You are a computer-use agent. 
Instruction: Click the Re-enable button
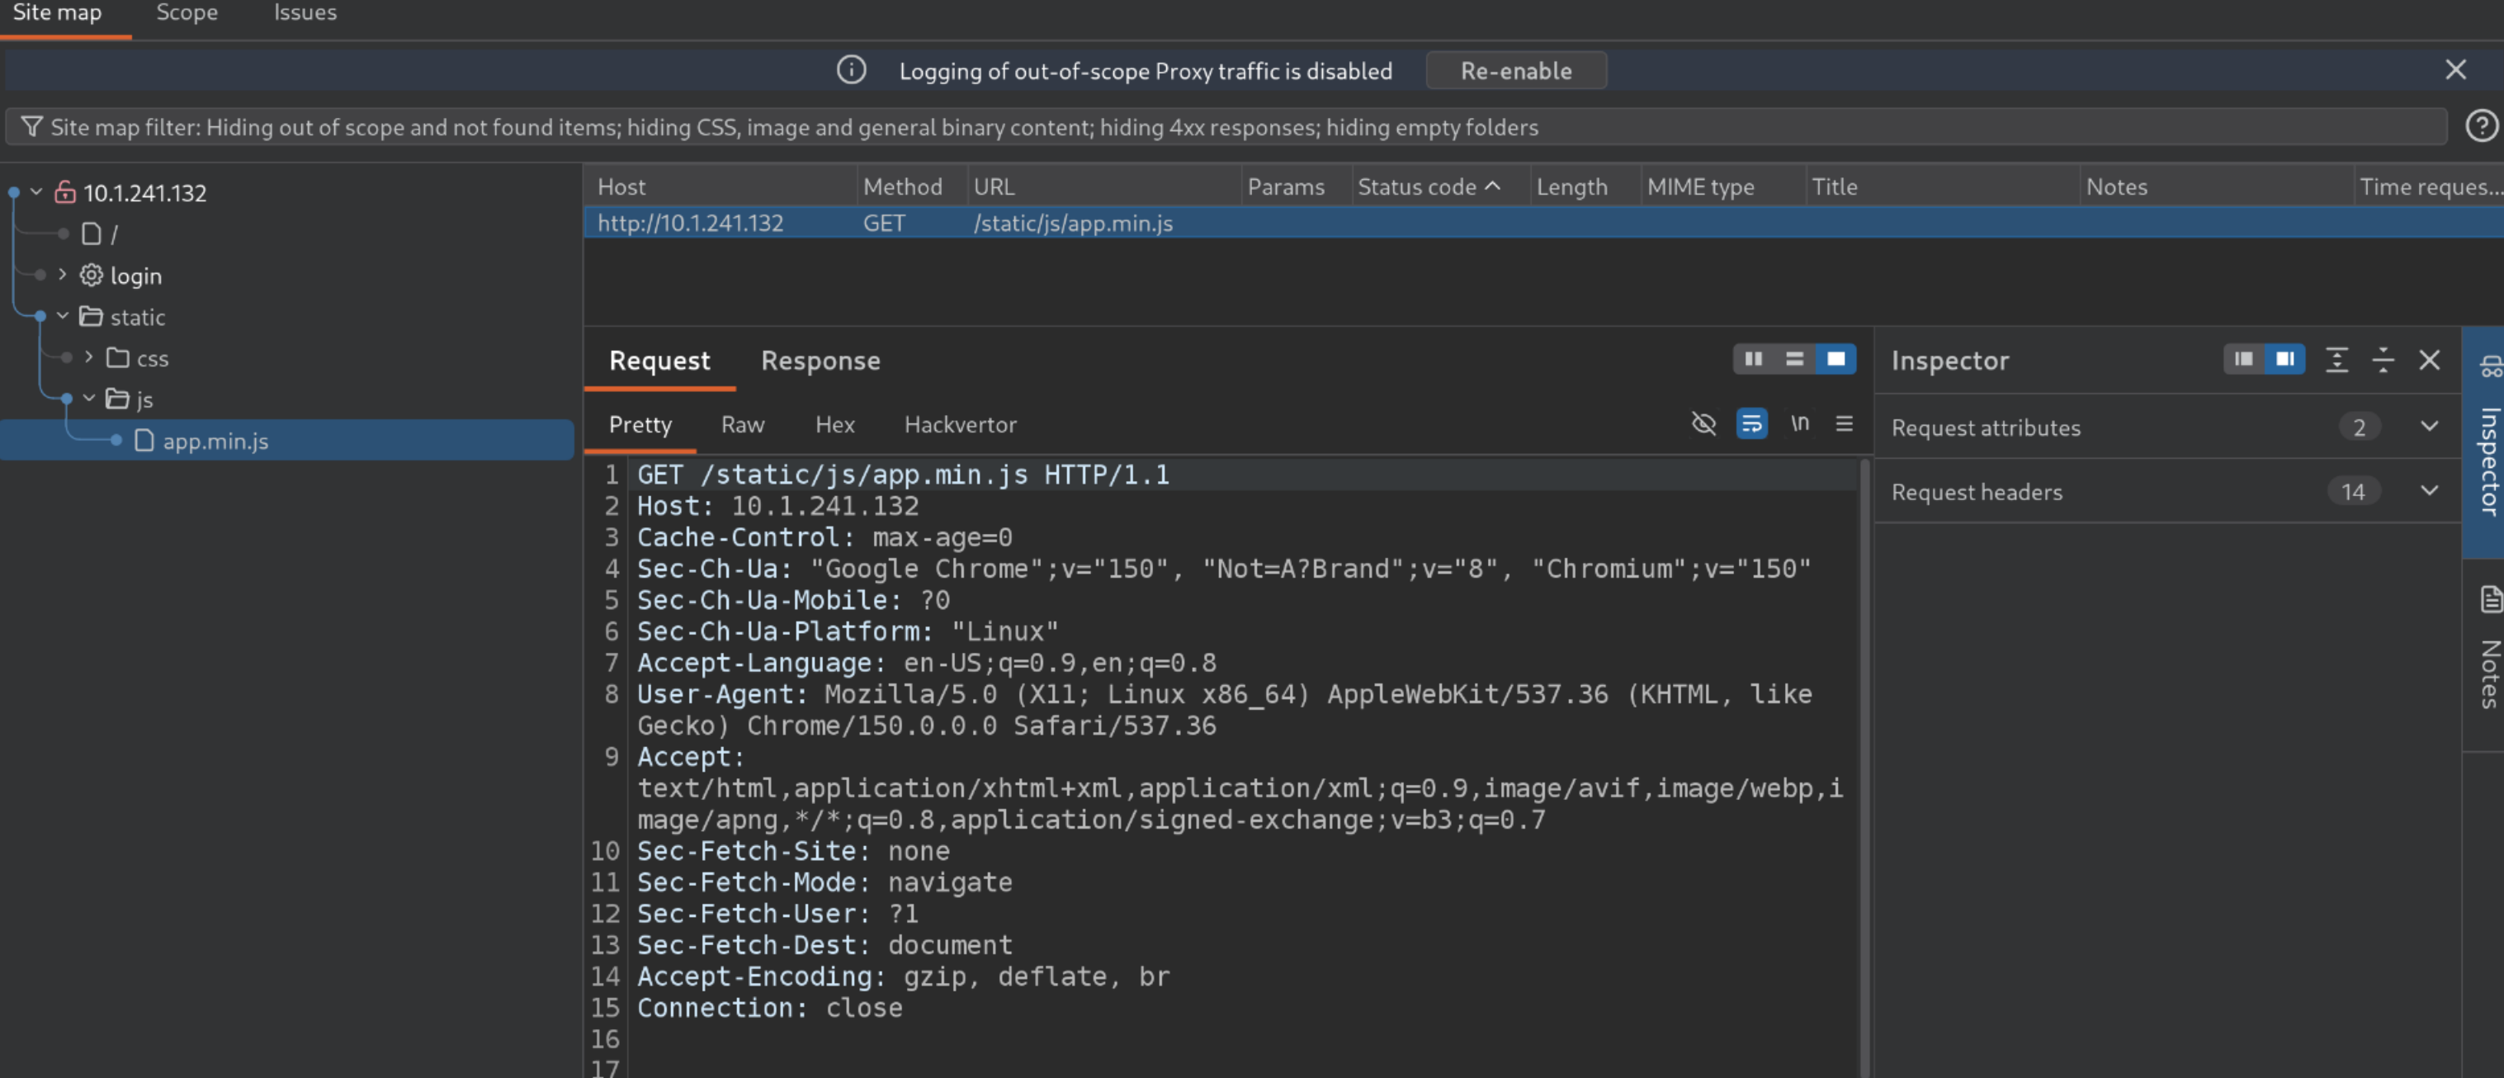point(1515,70)
